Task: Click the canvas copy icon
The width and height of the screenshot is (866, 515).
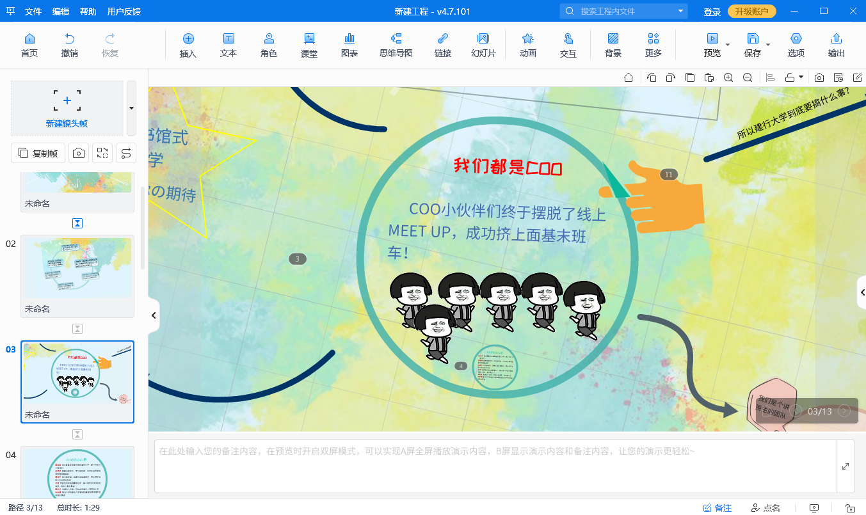Action: [690, 77]
